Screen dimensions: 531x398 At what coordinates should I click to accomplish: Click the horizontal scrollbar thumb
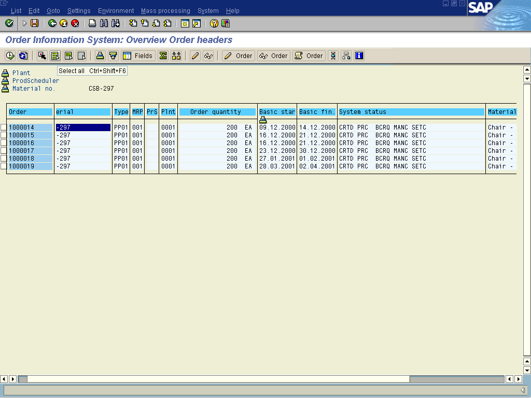tap(218, 379)
